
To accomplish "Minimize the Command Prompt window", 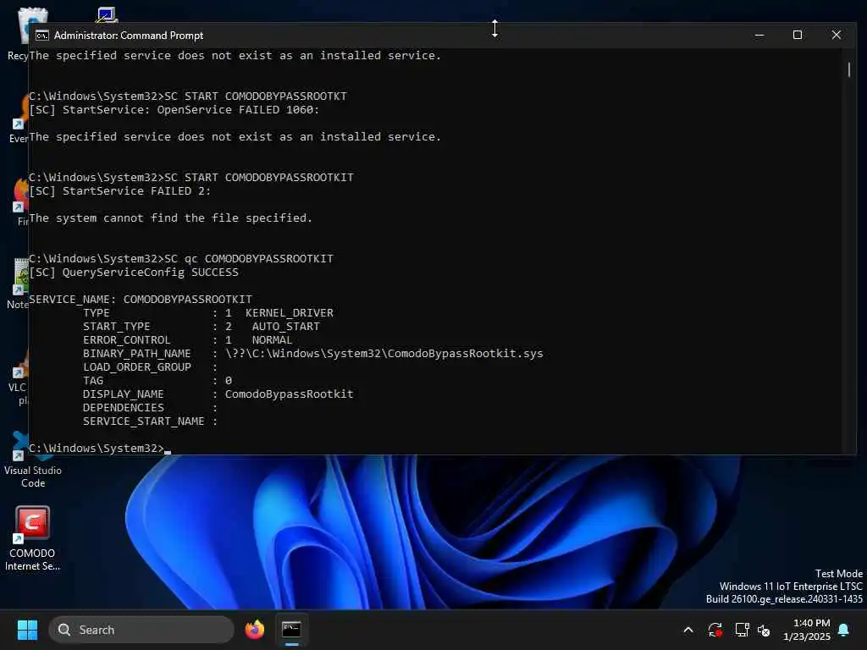I will [x=759, y=36].
